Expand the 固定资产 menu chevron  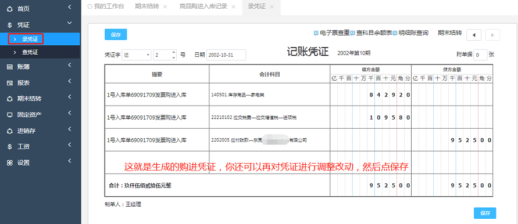[69, 113]
